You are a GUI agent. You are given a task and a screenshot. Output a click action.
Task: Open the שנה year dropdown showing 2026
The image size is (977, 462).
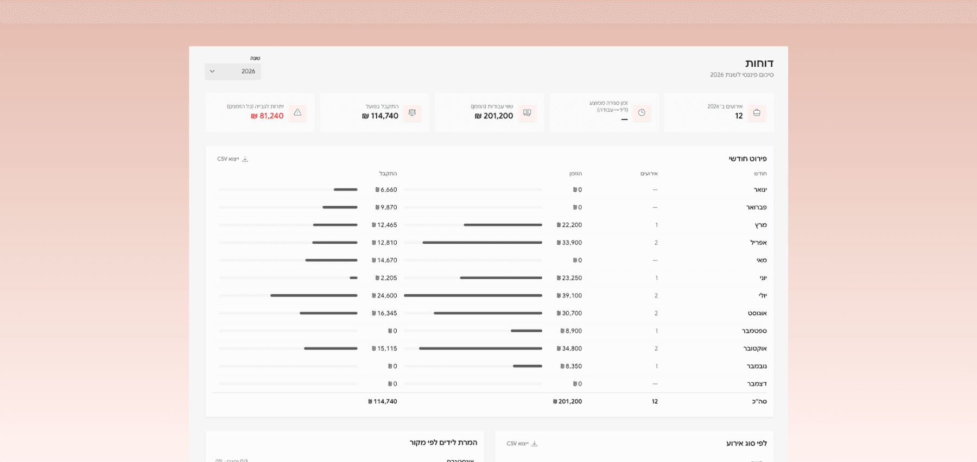[233, 72]
